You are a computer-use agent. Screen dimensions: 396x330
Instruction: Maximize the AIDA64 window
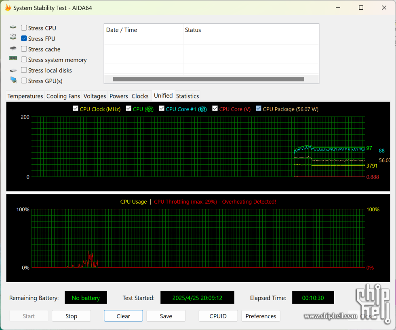pyautogui.click(x=361, y=8)
